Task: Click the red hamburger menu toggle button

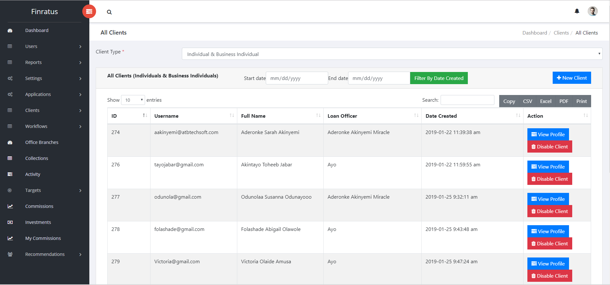Action: click(89, 12)
